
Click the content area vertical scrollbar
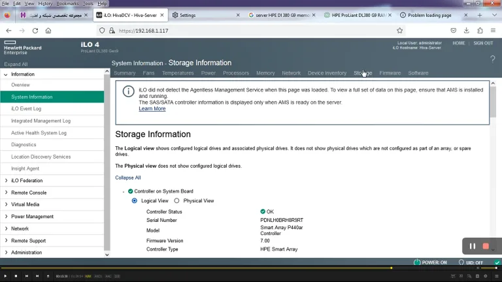(x=493, y=101)
